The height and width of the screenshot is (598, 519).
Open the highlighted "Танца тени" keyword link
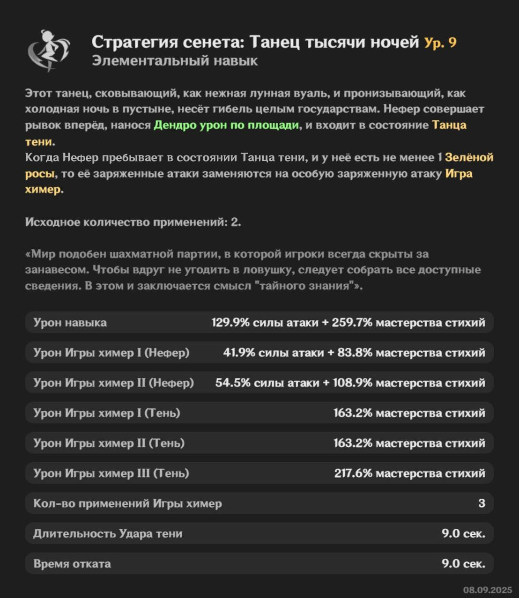click(x=449, y=125)
